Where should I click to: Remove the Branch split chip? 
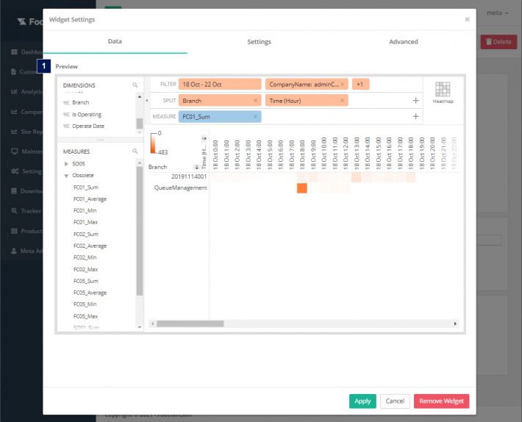tap(255, 101)
